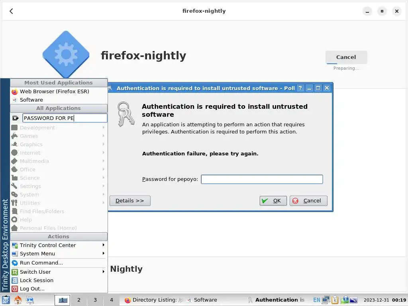Click the Lock Session padlock icon

click(x=15, y=280)
